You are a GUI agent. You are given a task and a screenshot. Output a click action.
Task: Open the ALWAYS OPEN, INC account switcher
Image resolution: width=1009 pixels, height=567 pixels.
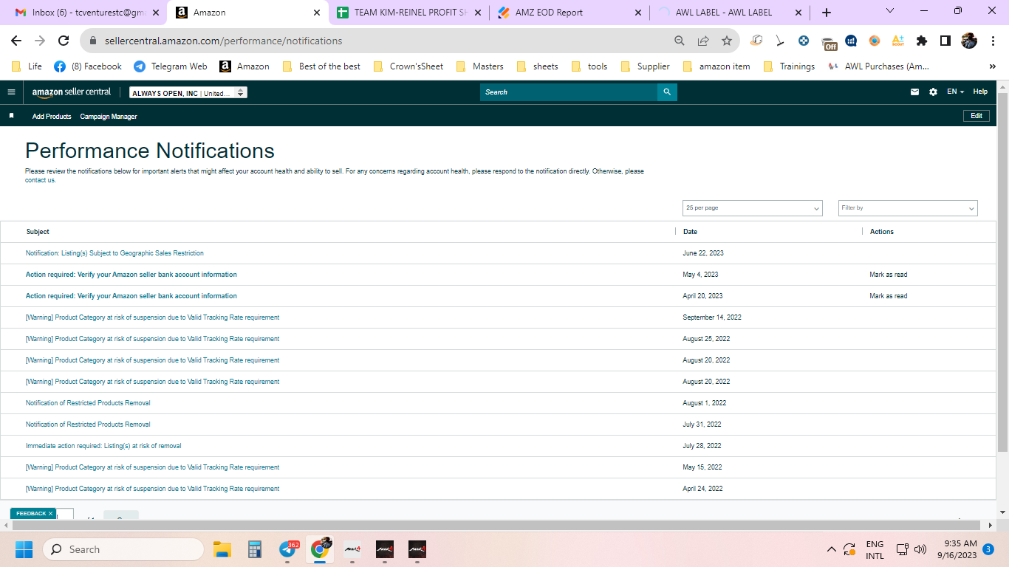(x=188, y=93)
